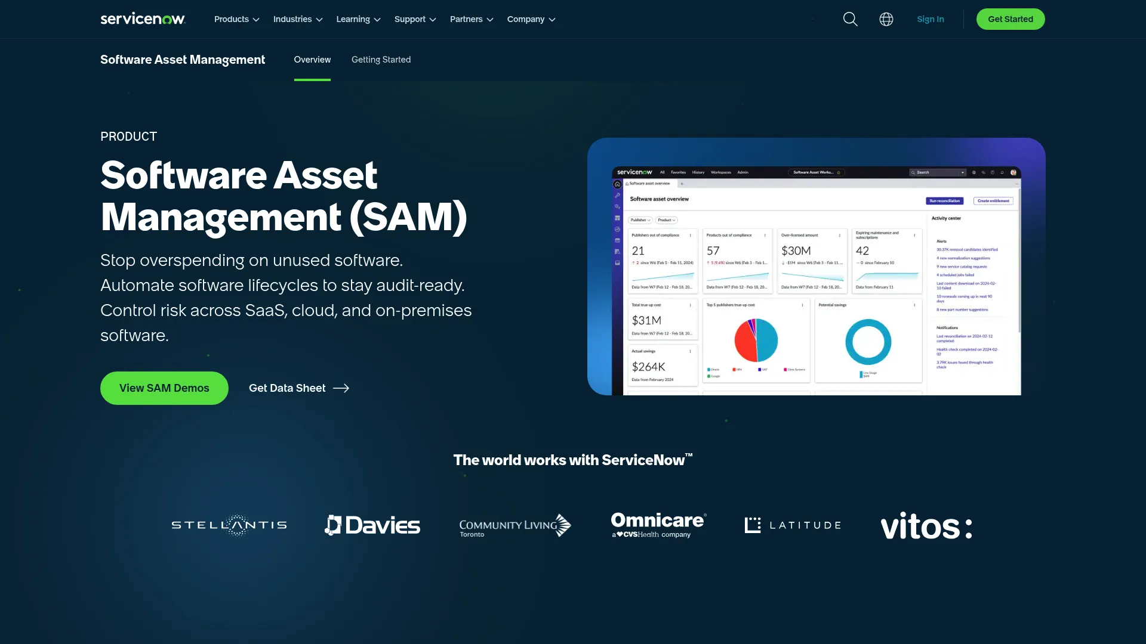This screenshot has width=1146, height=644.
Task: Open the Product filter in preview
Action: click(x=666, y=220)
